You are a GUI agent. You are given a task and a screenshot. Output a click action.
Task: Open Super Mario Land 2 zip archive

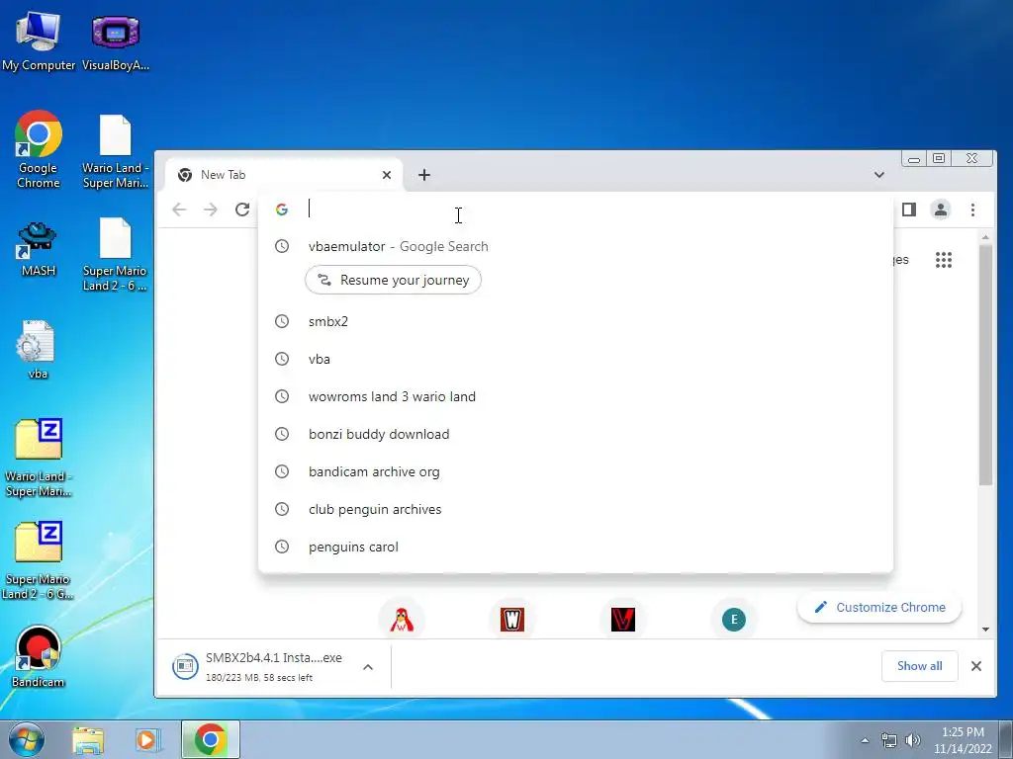pos(39,560)
